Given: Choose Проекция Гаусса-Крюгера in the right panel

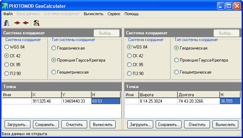Looking at the screenshot, I should click(x=201, y=60).
